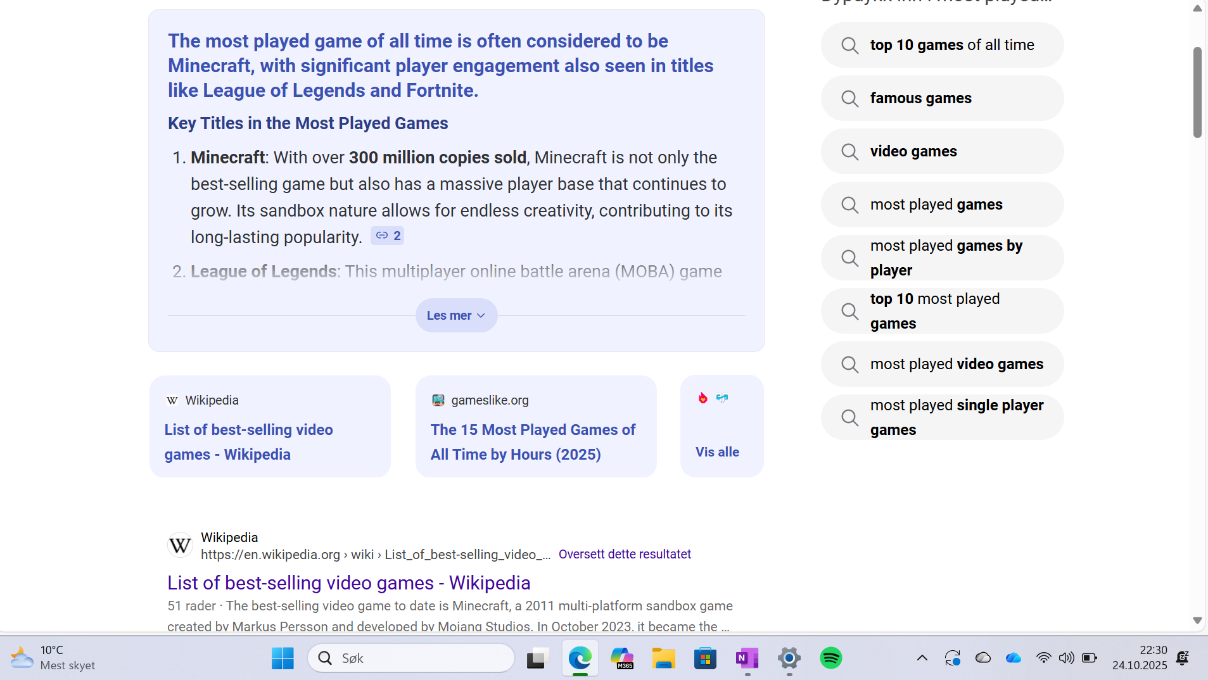Image resolution: width=1208 pixels, height=680 pixels.
Task: Click the Key Titles in the Most Played Games heading
Action: pos(308,123)
